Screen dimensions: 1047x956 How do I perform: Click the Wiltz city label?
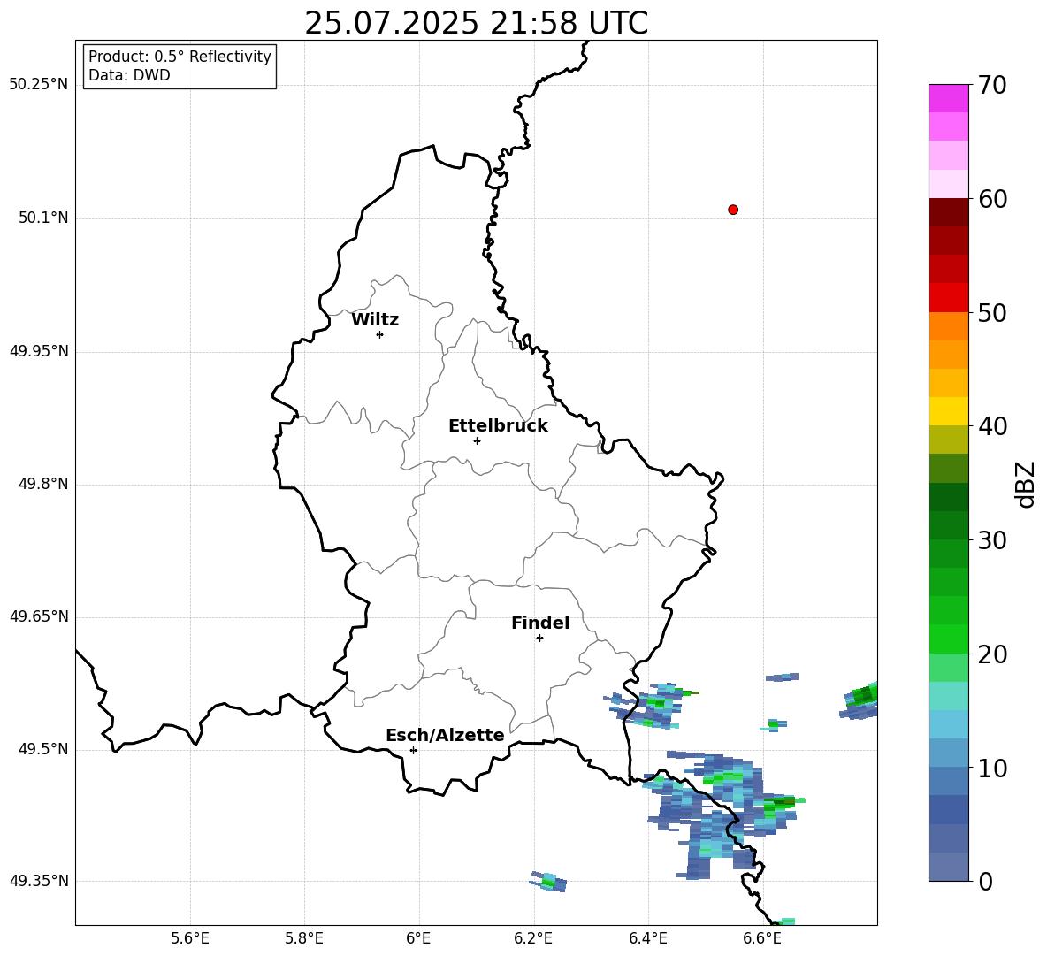coord(375,320)
